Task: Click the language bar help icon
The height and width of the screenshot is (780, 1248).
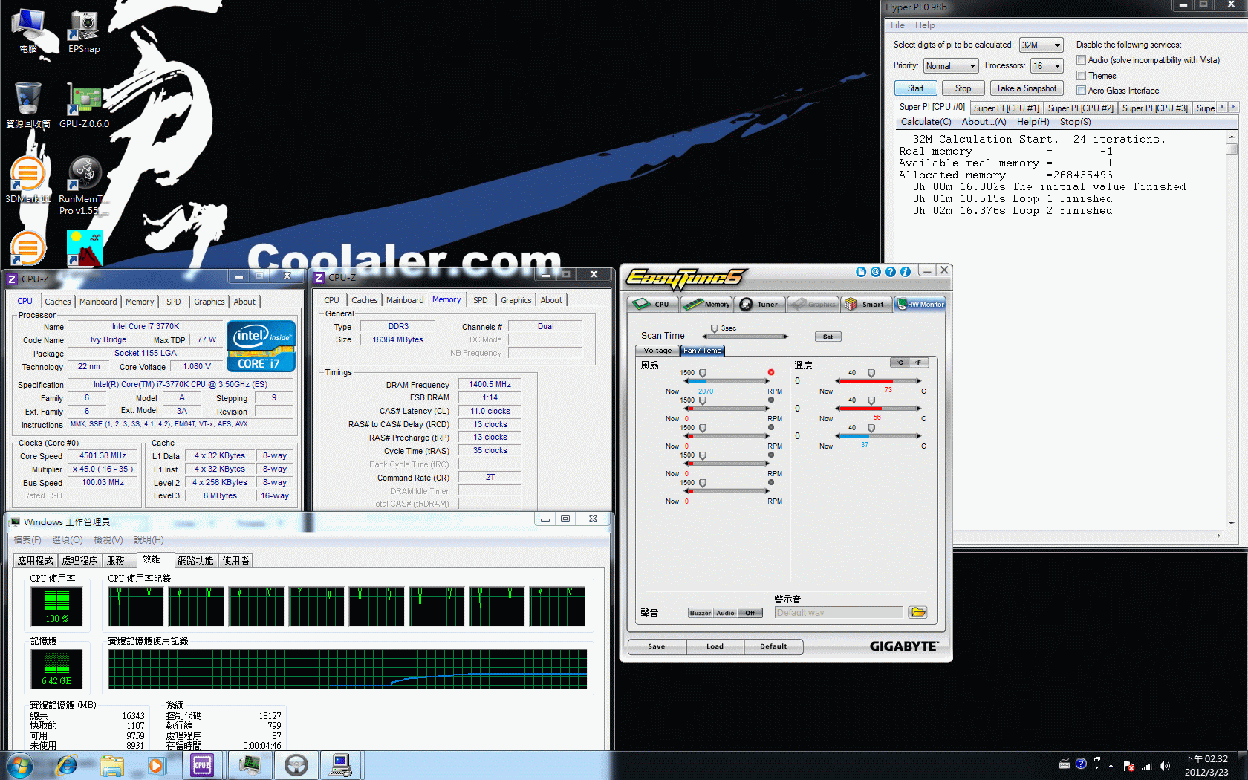Action: click(x=1081, y=764)
